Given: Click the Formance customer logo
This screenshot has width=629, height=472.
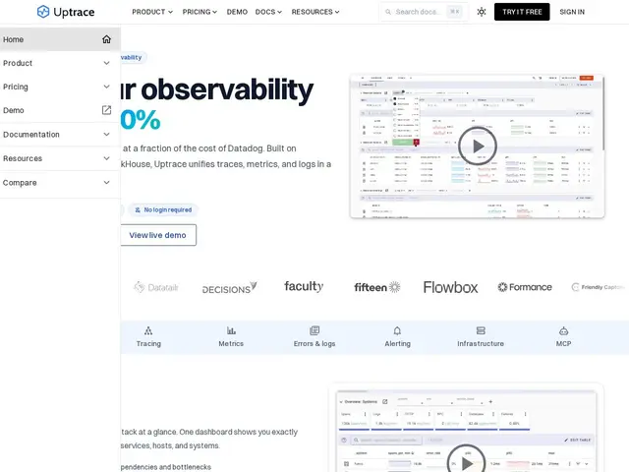Looking at the screenshot, I should coord(525,287).
